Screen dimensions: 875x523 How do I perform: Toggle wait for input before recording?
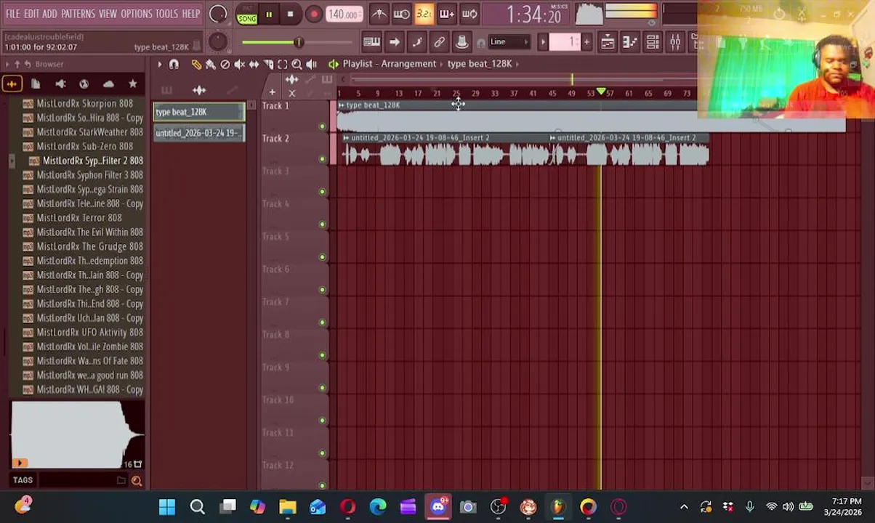point(402,14)
